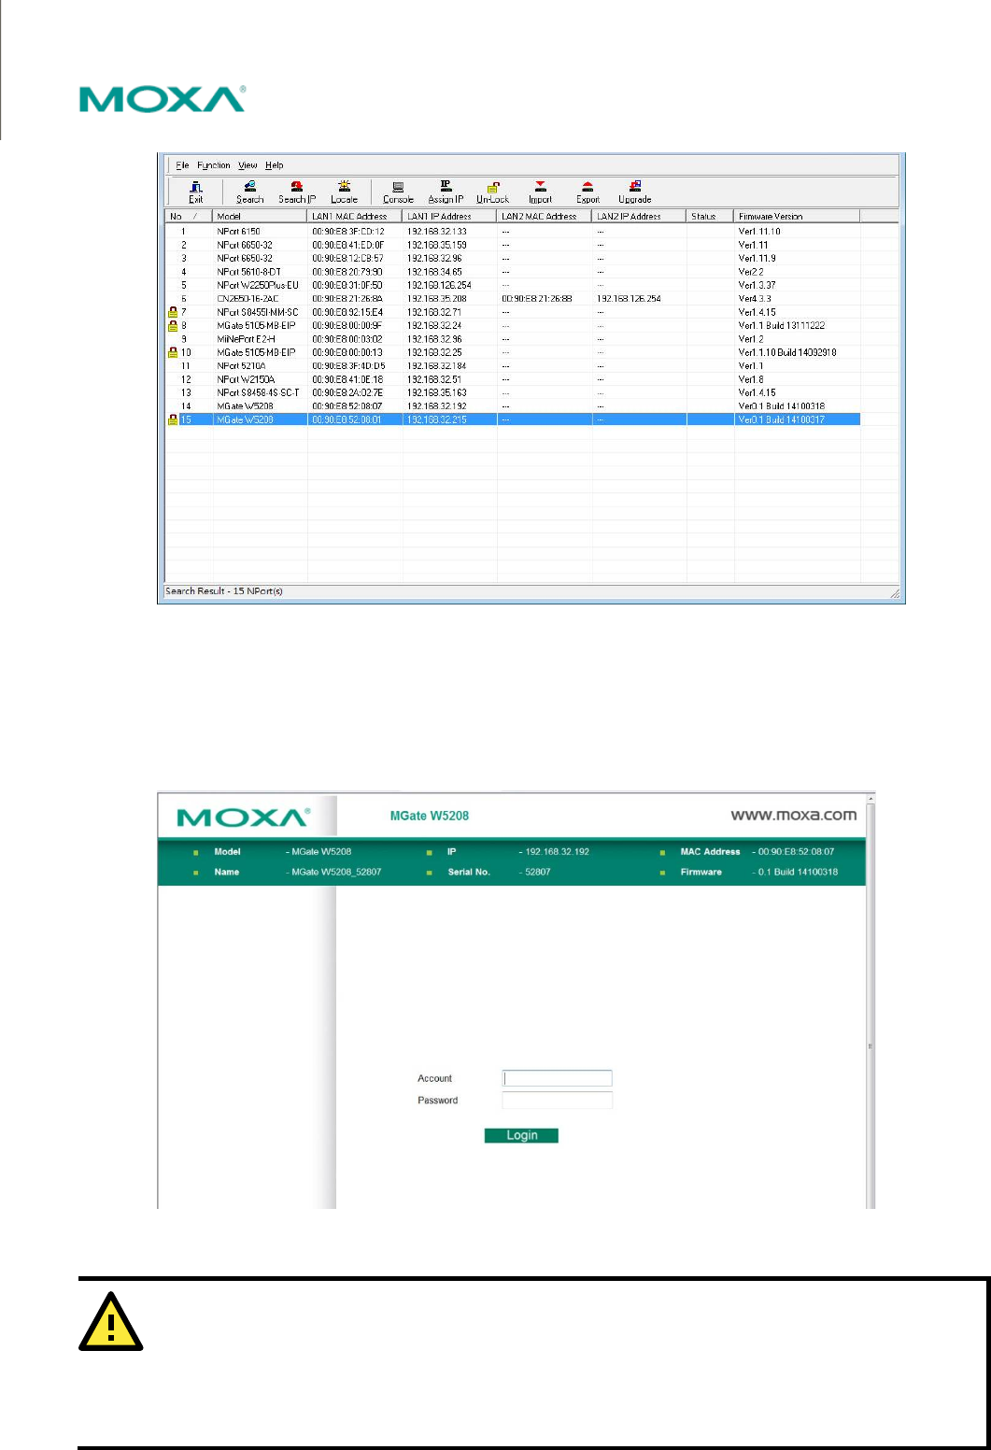Click the Search Result status bar text
The image size is (991, 1450).
coord(224,590)
